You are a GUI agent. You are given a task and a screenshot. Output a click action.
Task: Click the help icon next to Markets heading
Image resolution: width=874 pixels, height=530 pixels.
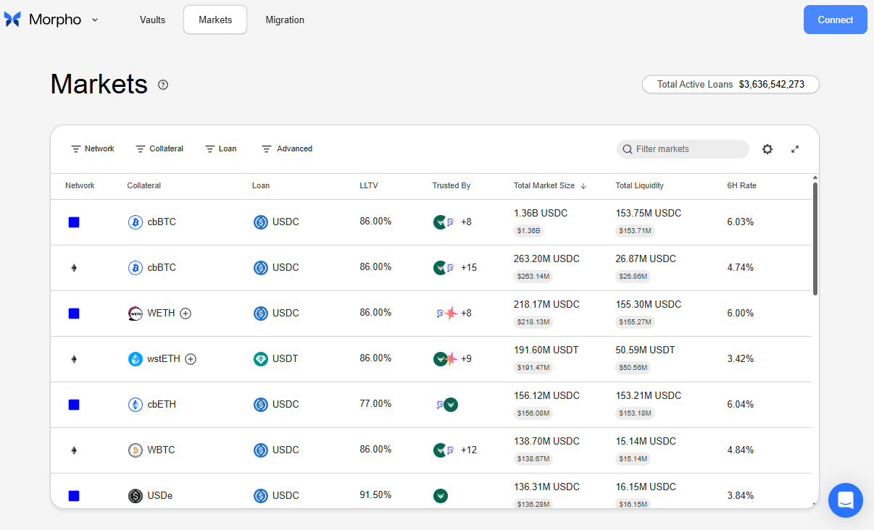point(163,85)
